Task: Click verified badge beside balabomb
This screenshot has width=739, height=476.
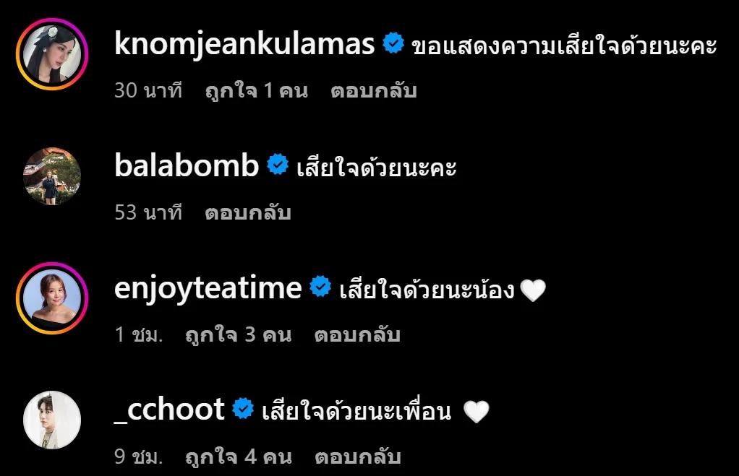Action: 278,165
